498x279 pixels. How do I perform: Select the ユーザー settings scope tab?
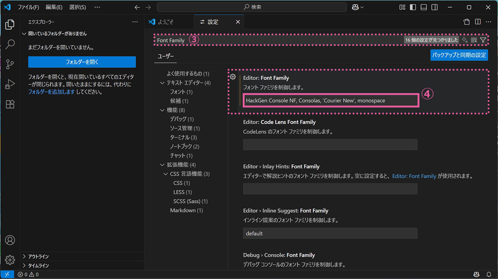pyautogui.click(x=165, y=56)
